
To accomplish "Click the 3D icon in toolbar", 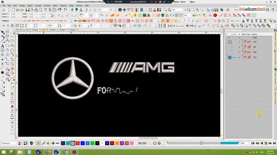I will [x=232, y=21].
